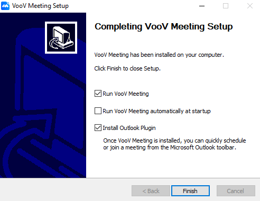Click the disabled Back button

[x=151, y=190]
